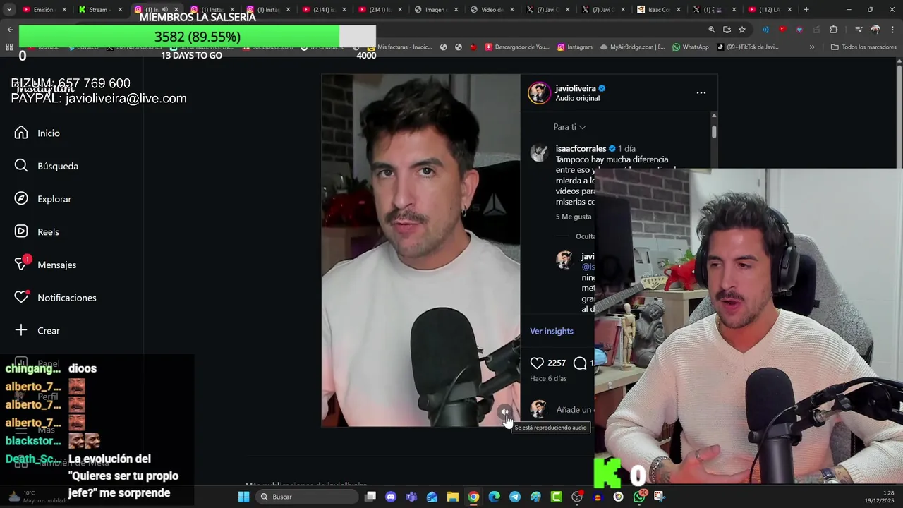Open TikTok de Javi bookmark
This screenshot has width=903, height=508.
click(x=748, y=47)
